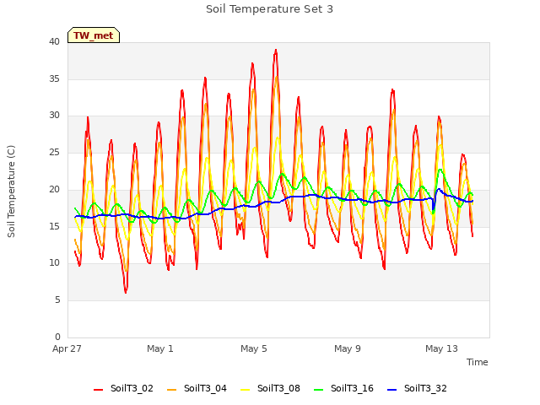Click the Soil Temperature (C) axis label
The height and width of the screenshot is (405, 540).
(11, 192)
